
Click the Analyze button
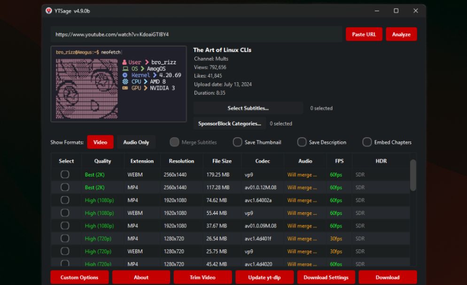[x=401, y=34]
